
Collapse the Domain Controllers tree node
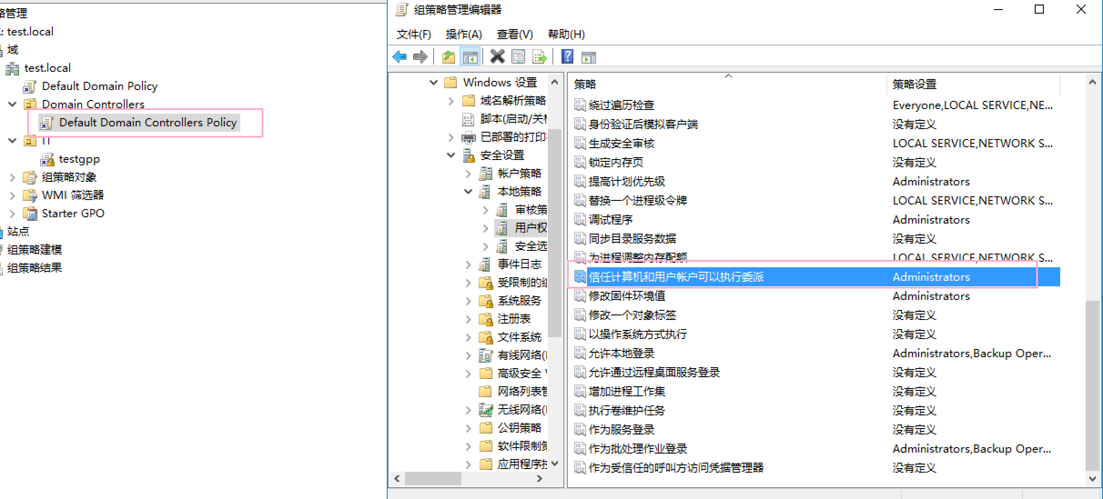coord(12,105)
